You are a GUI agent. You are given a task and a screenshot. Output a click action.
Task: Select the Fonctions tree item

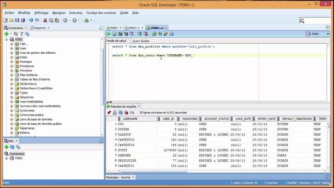pyautogui.click(x=26, y=70)
